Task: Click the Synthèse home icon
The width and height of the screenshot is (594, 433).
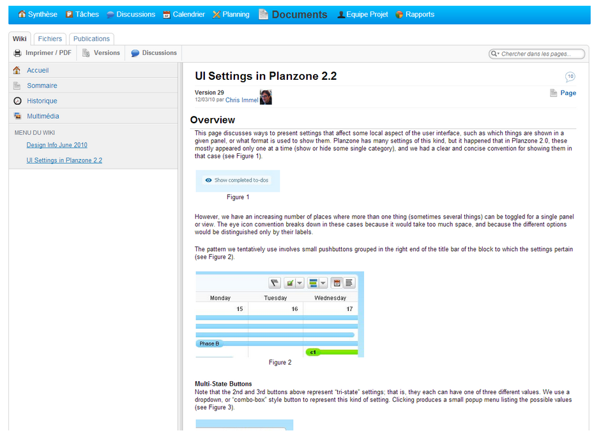Action: click(22, 14)
